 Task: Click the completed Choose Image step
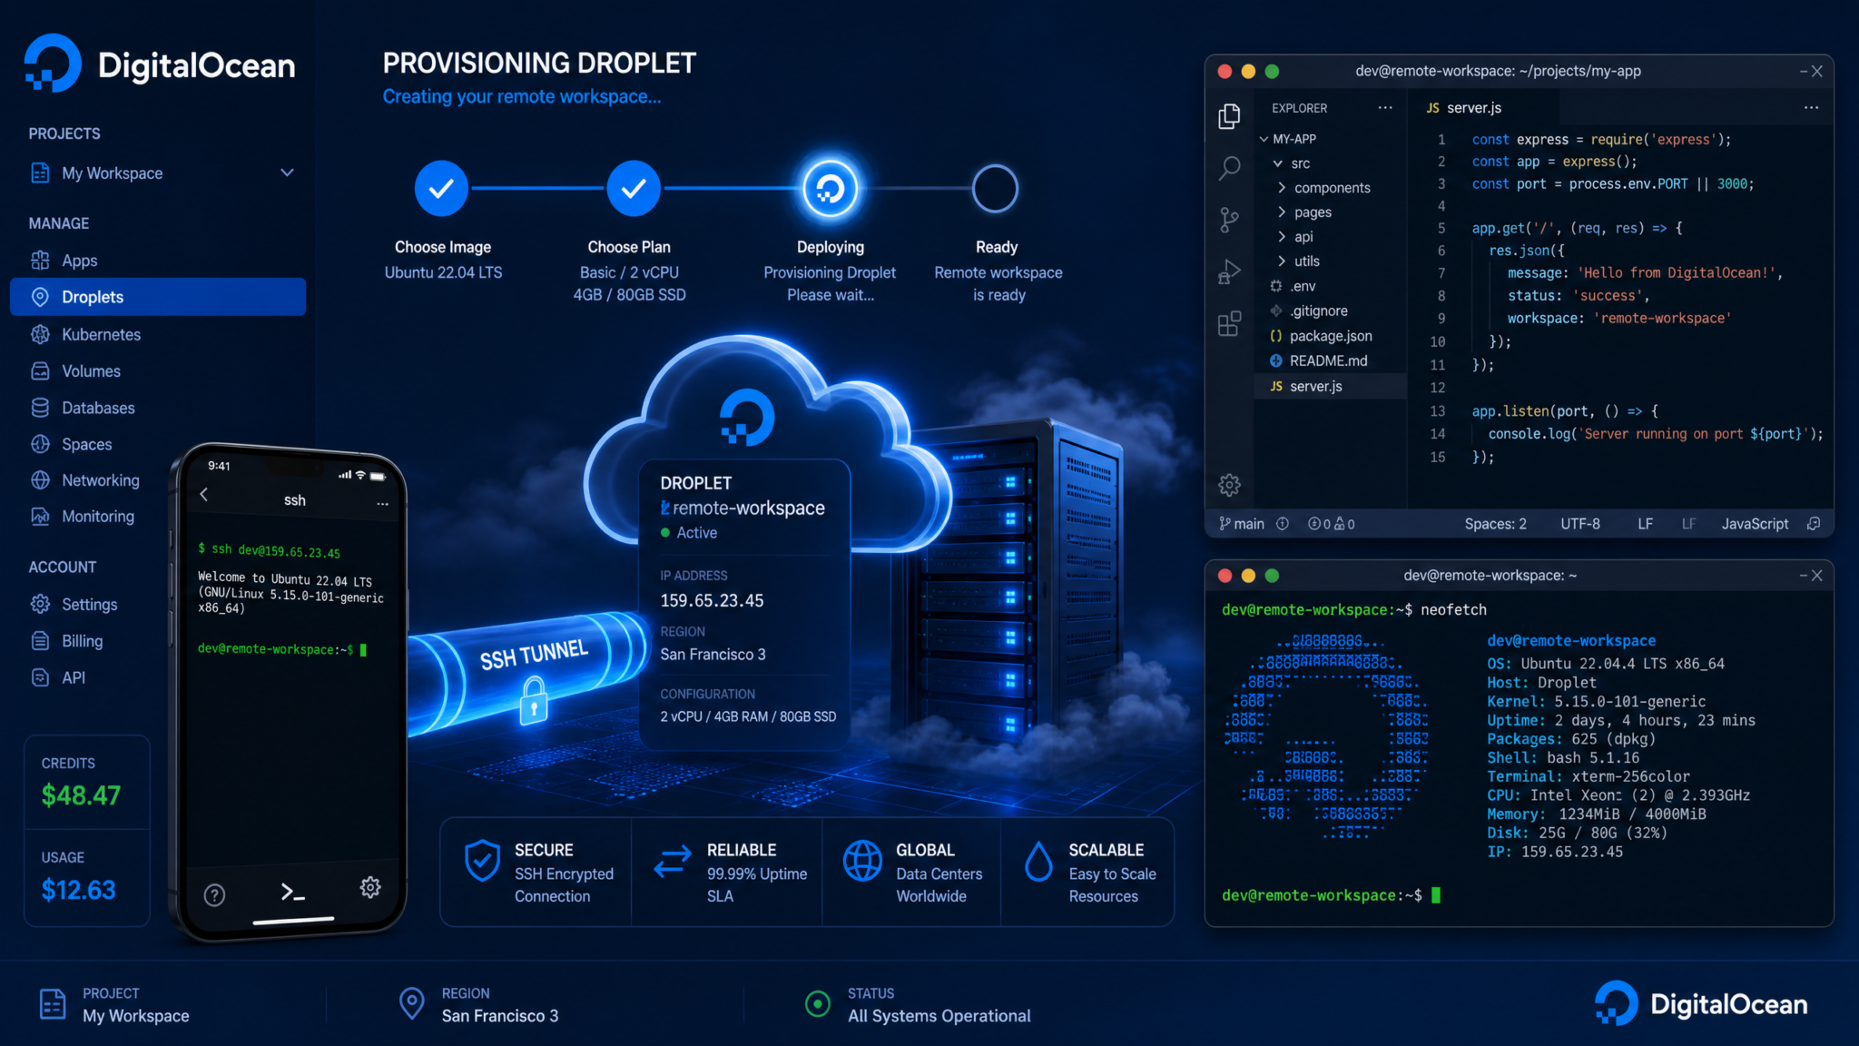coord(441,188)
